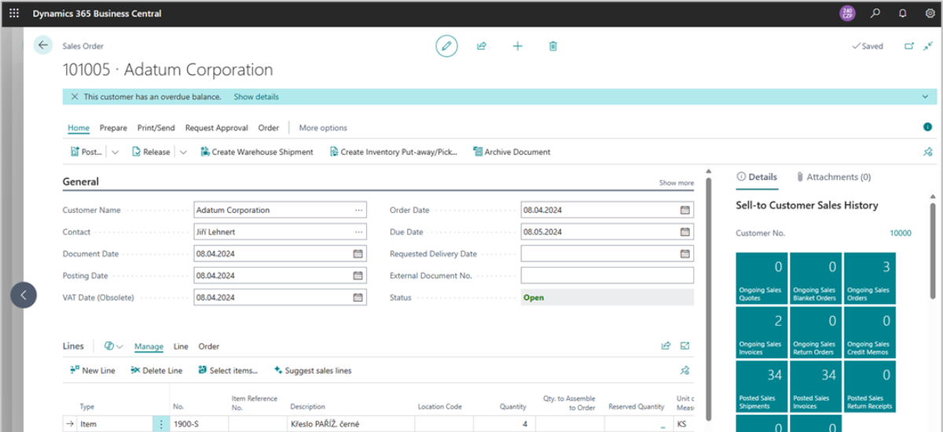
Task: Click the pencil edit icon
Action: (x=446, y=46)
